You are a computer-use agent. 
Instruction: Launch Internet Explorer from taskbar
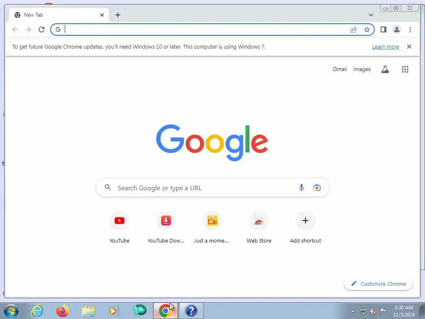click(37, 311)
